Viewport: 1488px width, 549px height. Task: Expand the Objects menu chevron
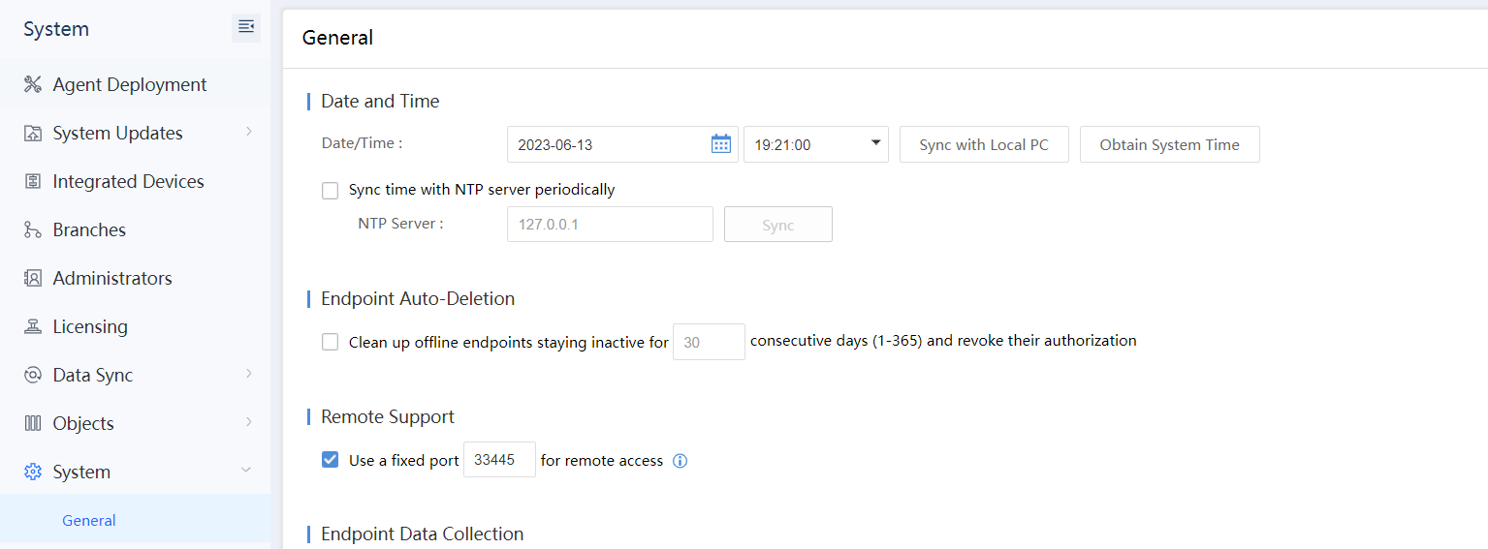tap(249, 422)
